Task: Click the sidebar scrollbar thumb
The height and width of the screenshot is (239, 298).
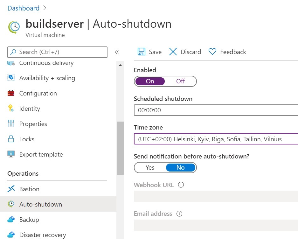Action: click(120, 148)
